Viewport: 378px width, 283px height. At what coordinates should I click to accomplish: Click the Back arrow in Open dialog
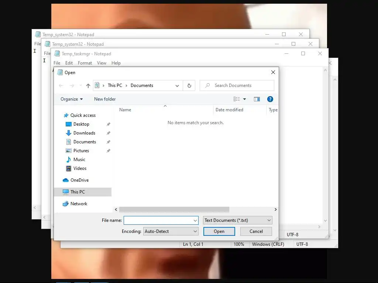61,85
